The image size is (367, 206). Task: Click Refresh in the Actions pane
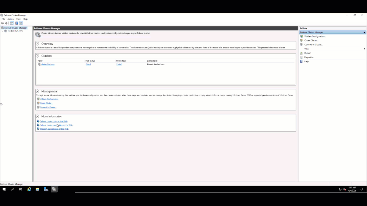click(307, 53)
